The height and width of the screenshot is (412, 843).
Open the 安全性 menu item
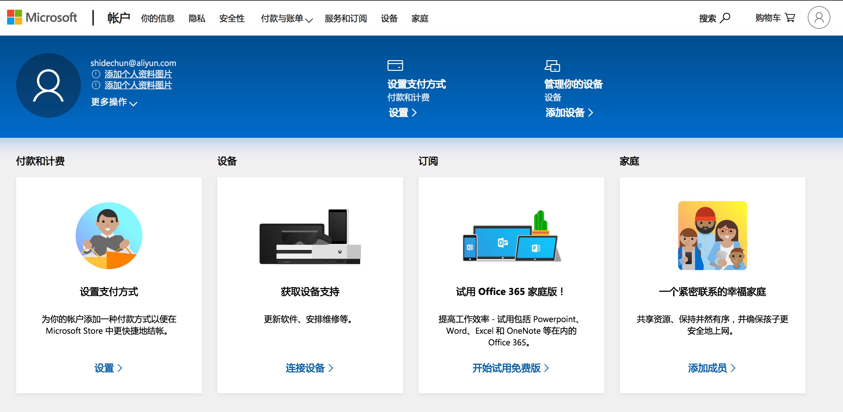[232, 18]
